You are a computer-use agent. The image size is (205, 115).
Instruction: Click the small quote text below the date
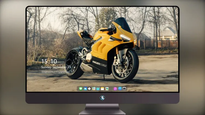coord(55,72)
